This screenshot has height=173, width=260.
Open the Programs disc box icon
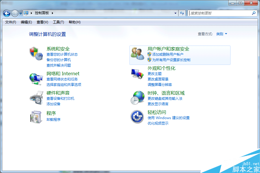(36, 116)
